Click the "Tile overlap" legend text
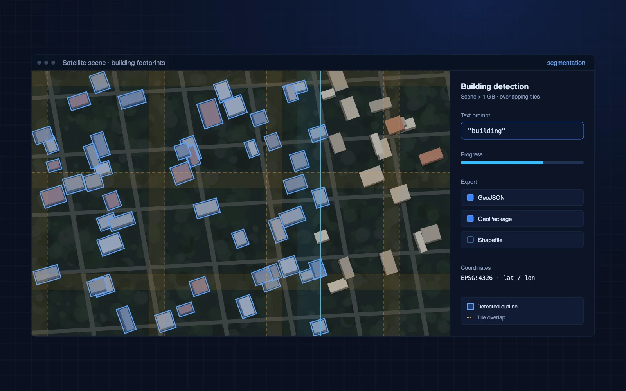 (491, 317)
